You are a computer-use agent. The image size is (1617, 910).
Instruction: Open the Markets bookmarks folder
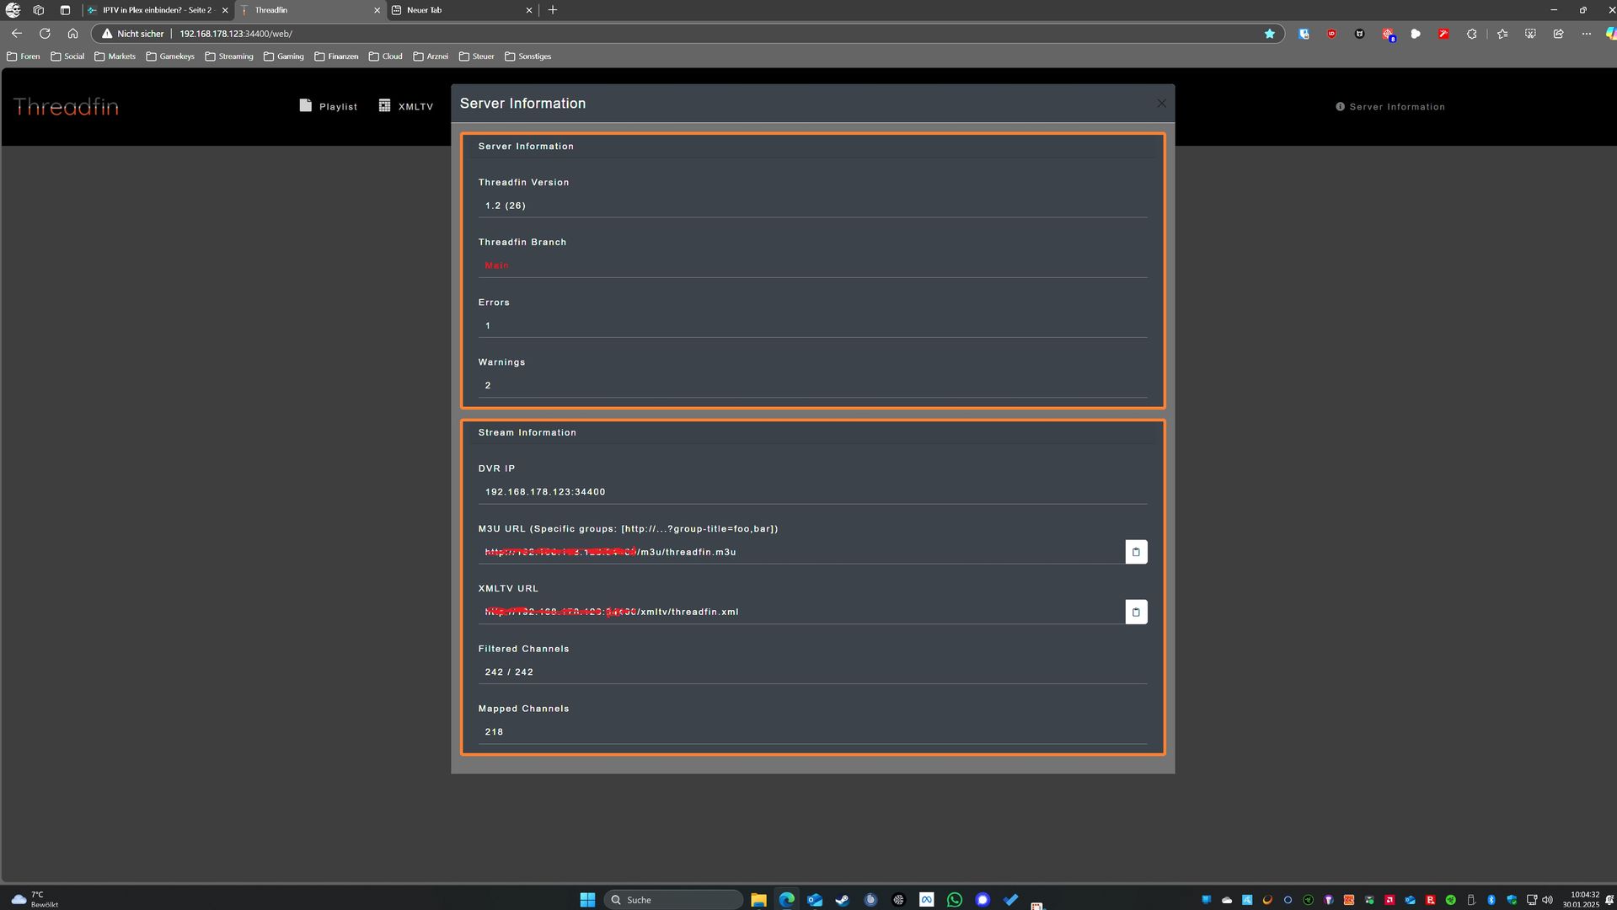(115, 56)
